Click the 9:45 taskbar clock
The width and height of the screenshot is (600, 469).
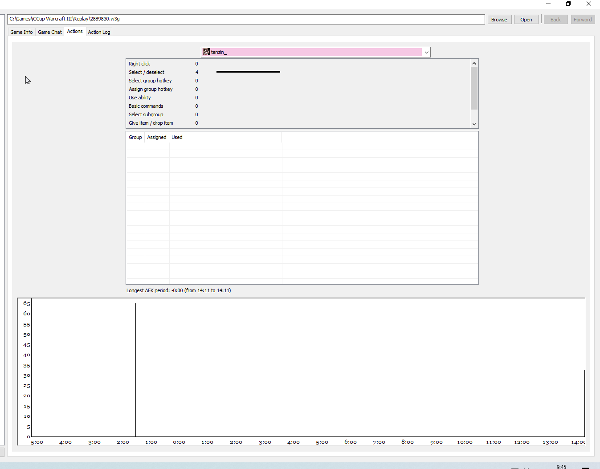coord(561,466)
